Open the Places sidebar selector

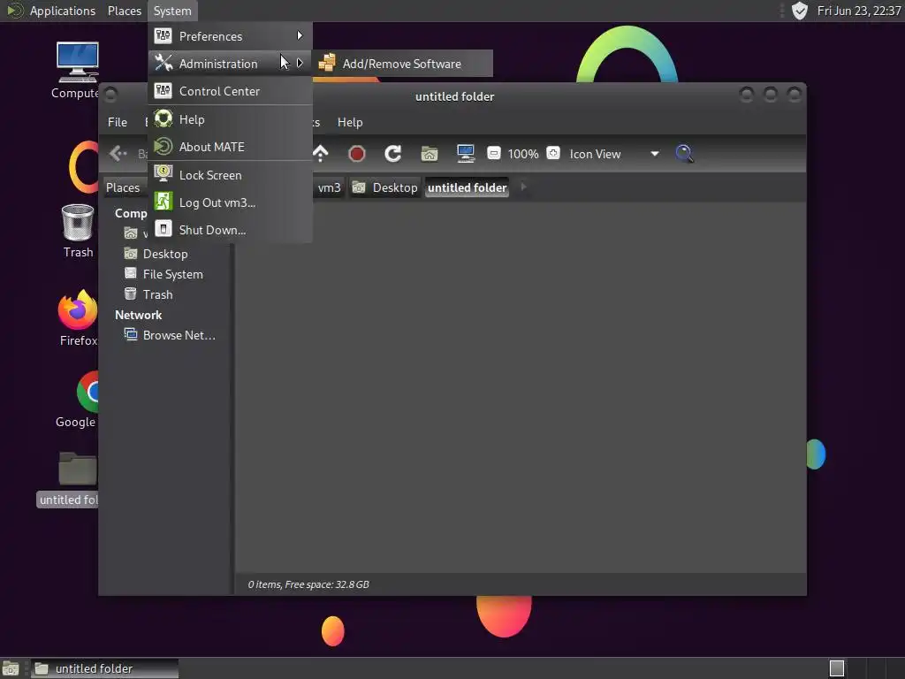pyautogui.click(x=126, y=187)
